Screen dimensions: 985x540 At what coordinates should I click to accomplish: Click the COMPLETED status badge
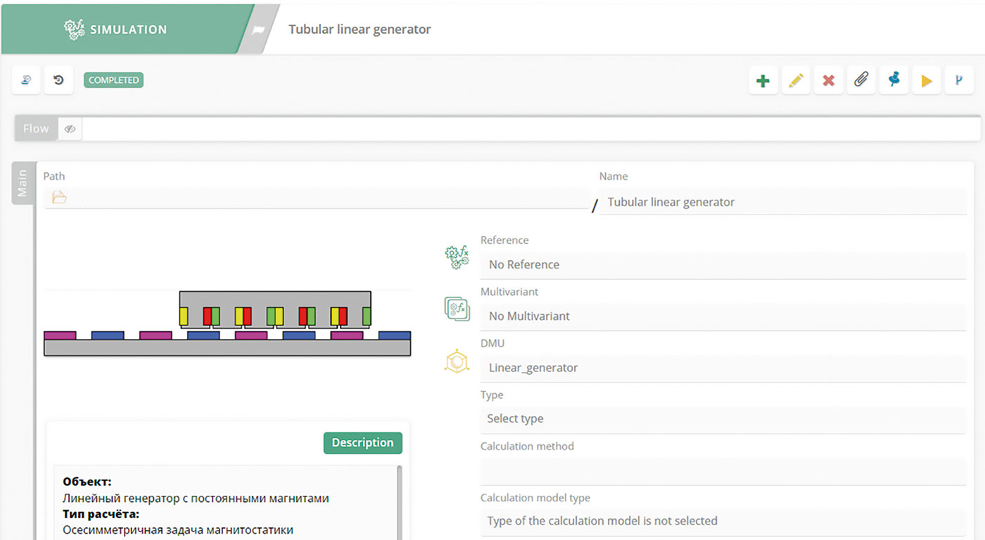[x=113, y=80]
